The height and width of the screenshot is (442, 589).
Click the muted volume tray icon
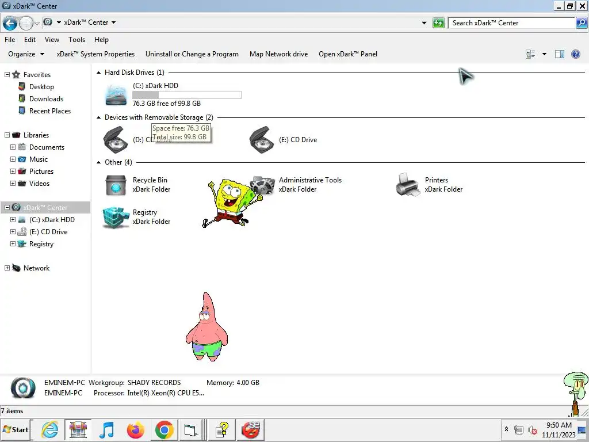pyautogui.click(x=532, y=429)
